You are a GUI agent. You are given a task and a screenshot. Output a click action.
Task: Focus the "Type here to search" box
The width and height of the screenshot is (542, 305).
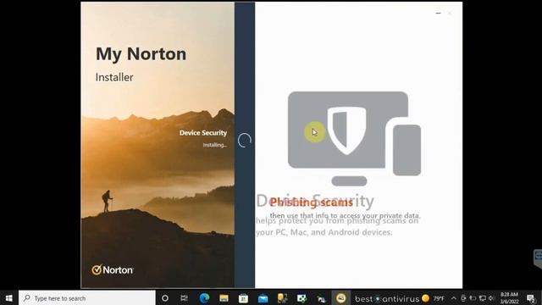click(x=86, y=298)
